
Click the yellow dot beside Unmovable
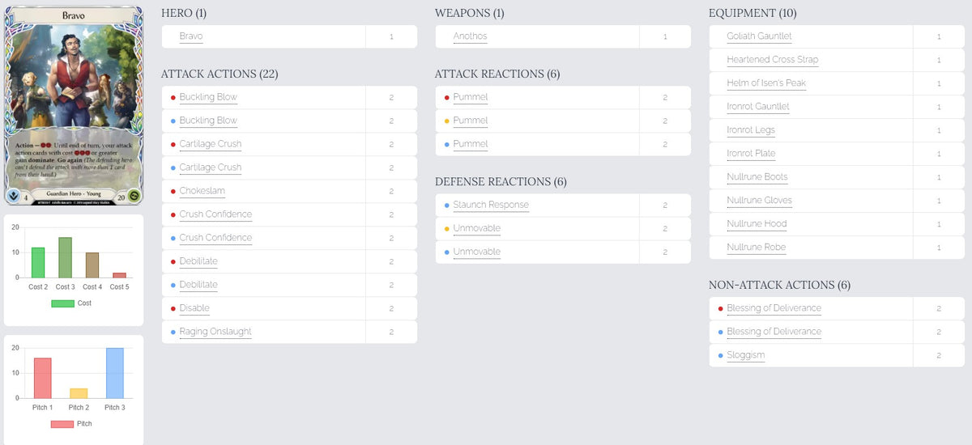pos(446,228)
